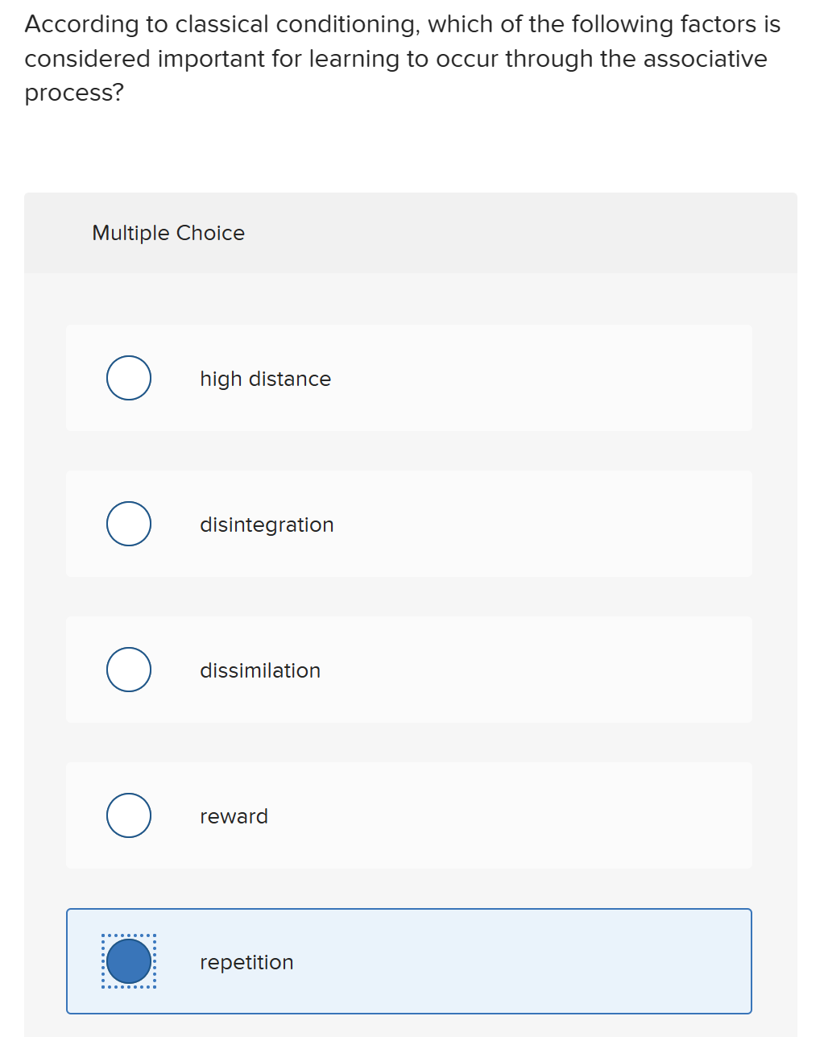Click the 'repetition' answer label

coord(246,962)
